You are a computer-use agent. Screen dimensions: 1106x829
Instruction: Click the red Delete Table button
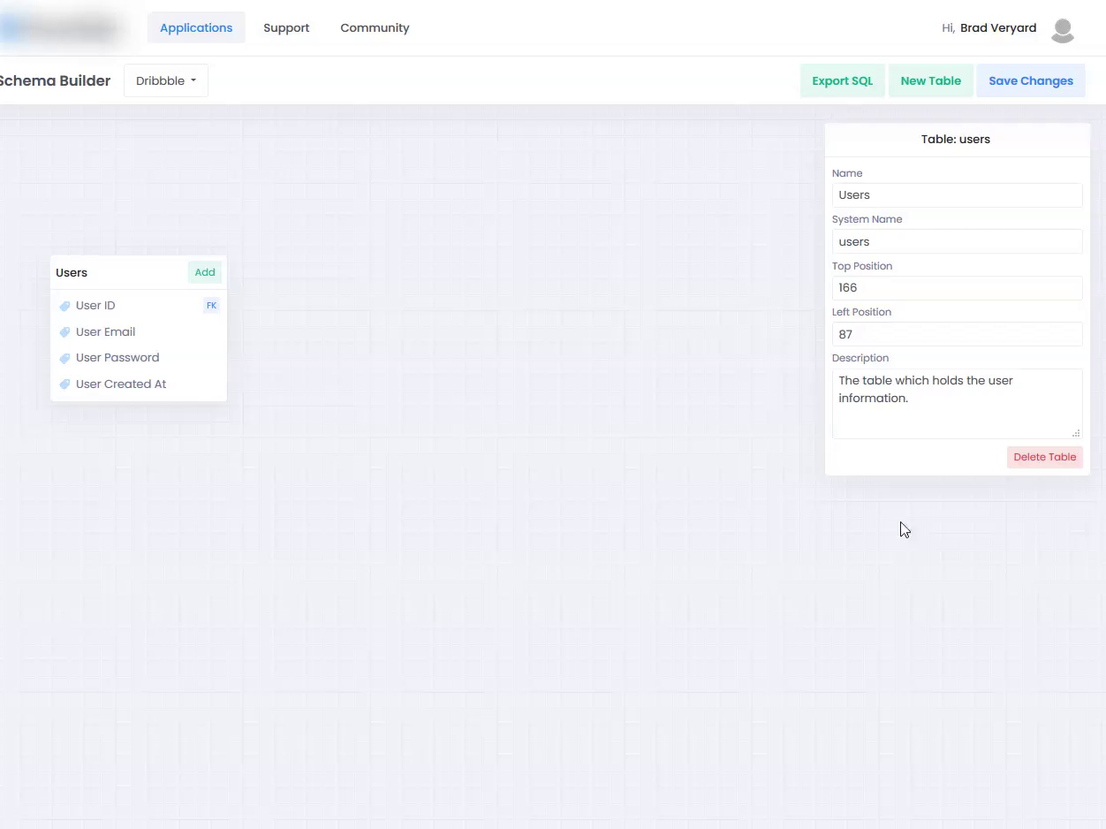click(x=1044, y=457)
